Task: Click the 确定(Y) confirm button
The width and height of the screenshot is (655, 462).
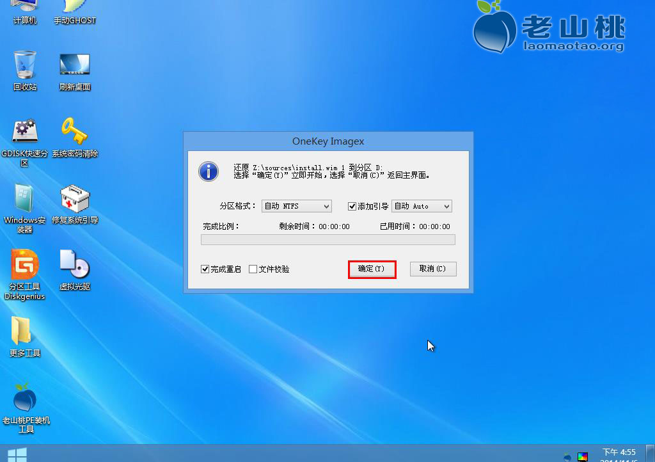Action: tap(372, 269)
